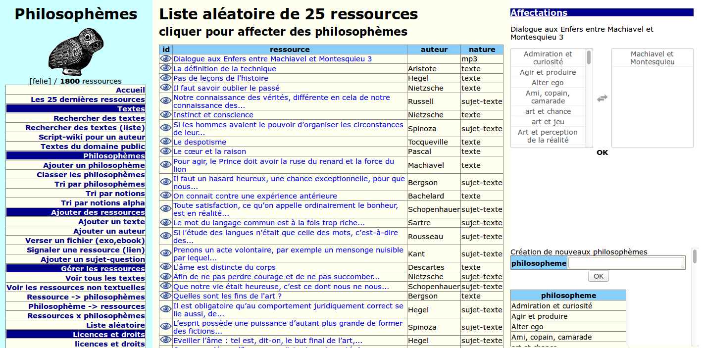
Task: Click the eye icon beside Eveiller l'âme
Action: (165, 340)
